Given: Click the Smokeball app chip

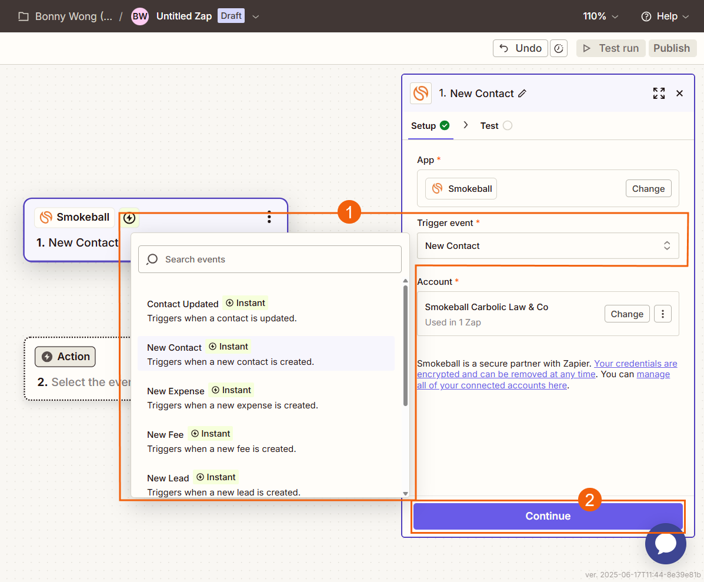Looking at the screenshot, I should click(461, 189).
